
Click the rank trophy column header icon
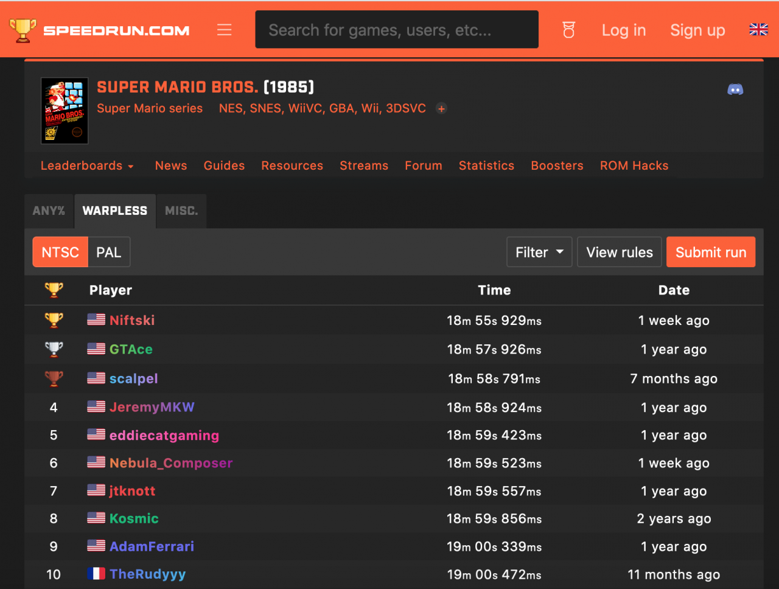point(54,290)
